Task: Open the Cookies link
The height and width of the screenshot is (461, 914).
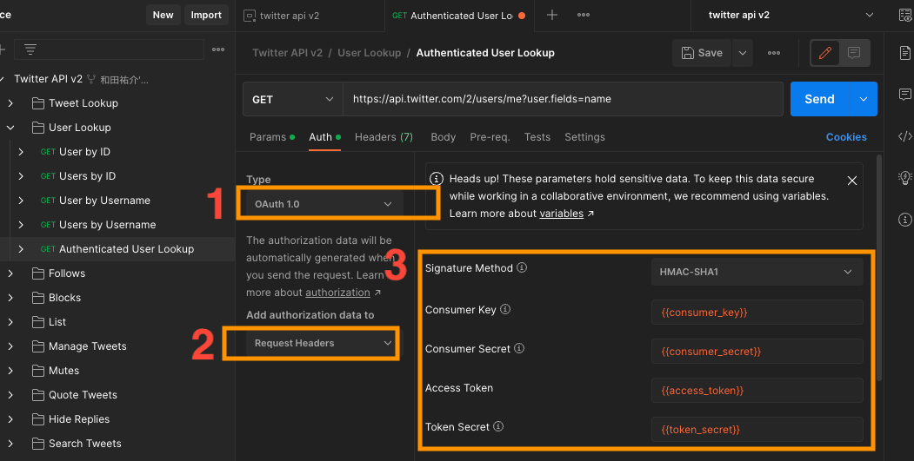Action: click(846, 137)
